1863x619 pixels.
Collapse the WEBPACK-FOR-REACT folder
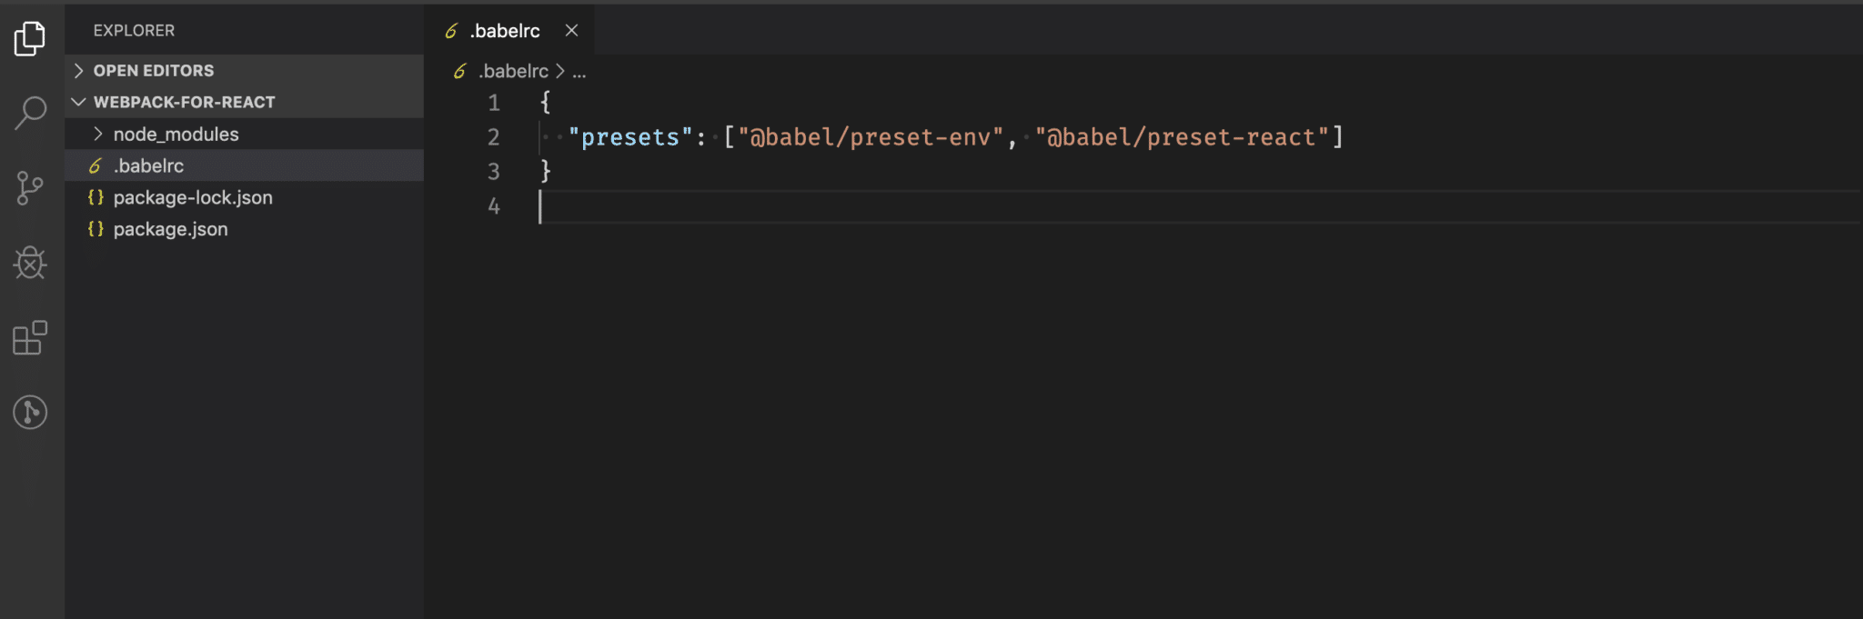click(79, 102)
